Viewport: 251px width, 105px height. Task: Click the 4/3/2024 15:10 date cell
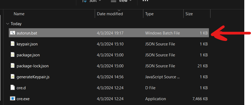pos(110,44)
